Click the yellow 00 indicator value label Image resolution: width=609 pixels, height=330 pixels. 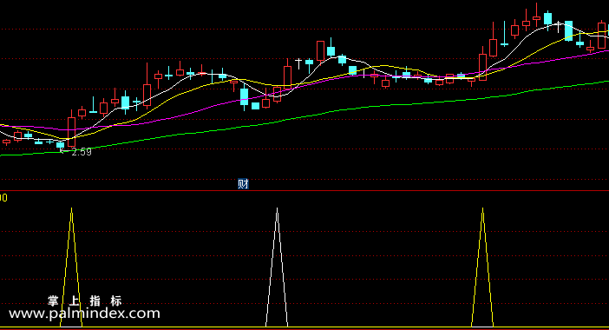pos(3,198)
